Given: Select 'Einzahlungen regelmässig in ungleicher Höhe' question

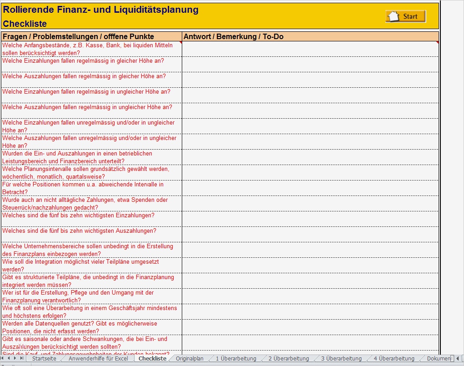Looking at the screenshot, I should click(92, 95).
